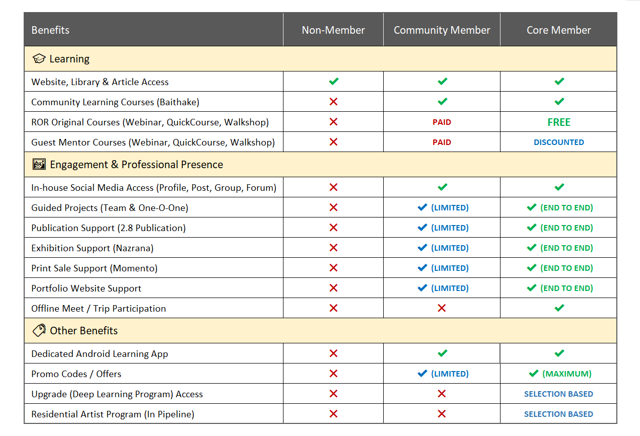Select the Community Member column header

point(442,30)
